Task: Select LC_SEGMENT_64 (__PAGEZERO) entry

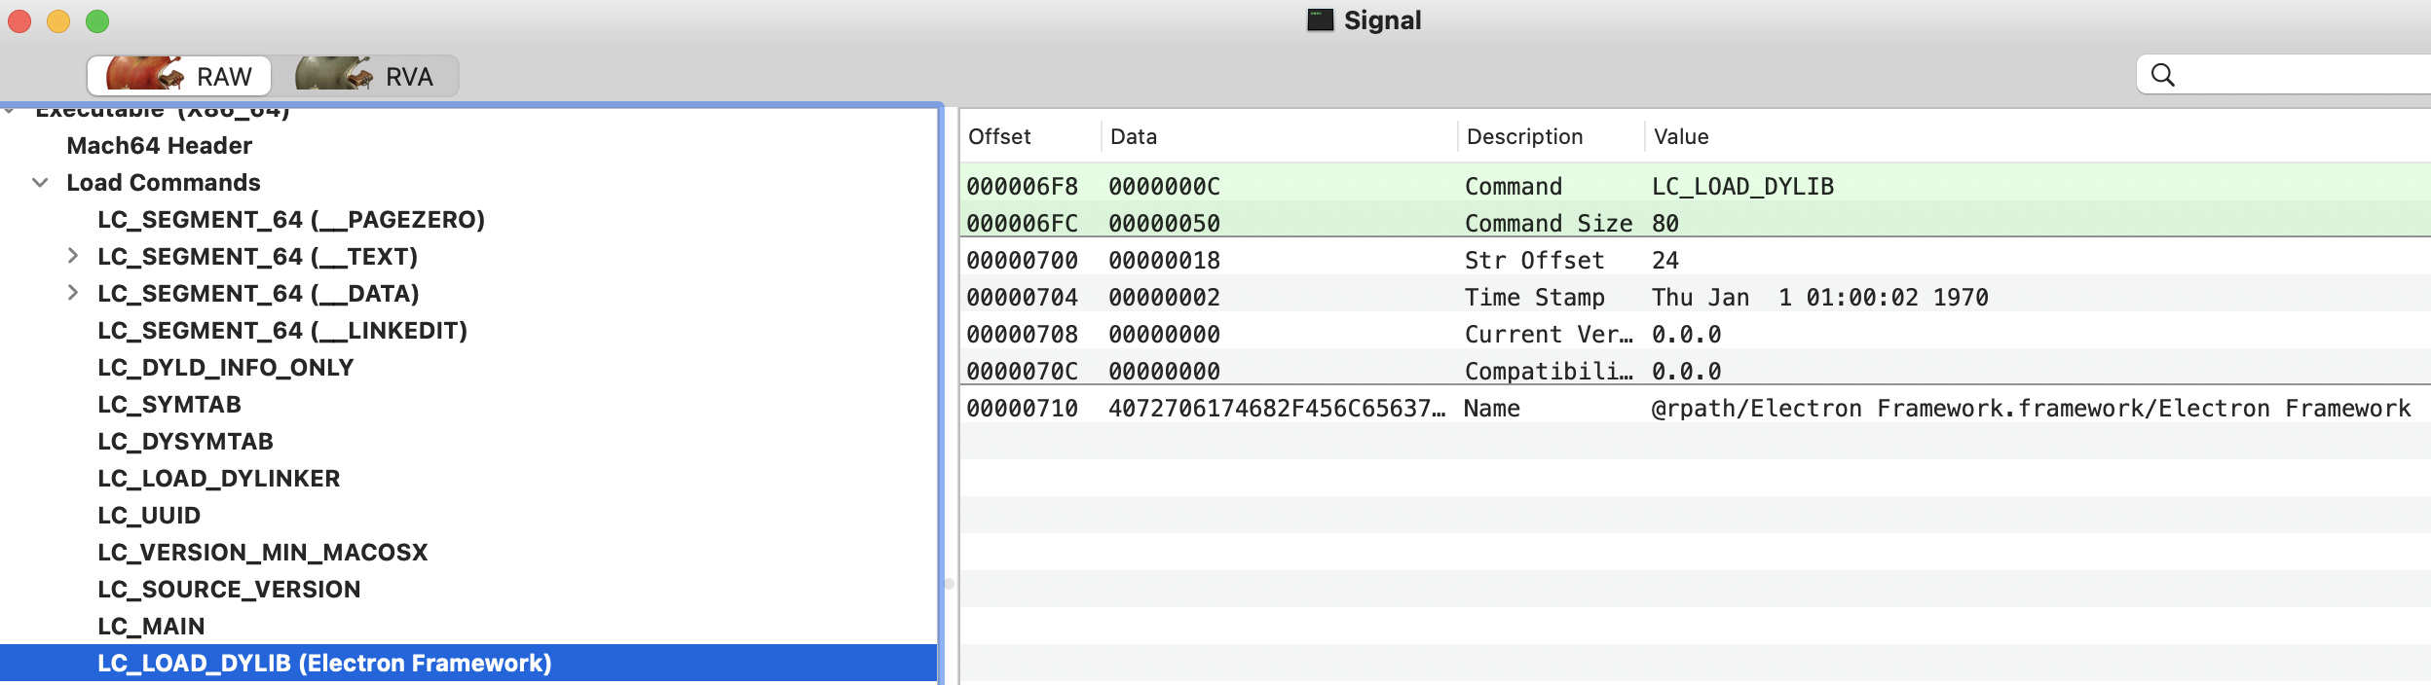Action: (290, 220)
